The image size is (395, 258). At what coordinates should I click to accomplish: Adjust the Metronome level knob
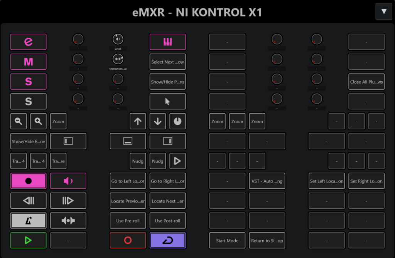[x=118, y=59]
